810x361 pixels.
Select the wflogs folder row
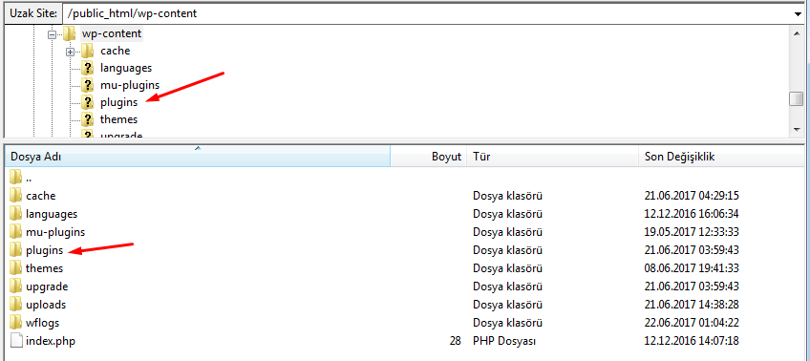click(405, 323)
